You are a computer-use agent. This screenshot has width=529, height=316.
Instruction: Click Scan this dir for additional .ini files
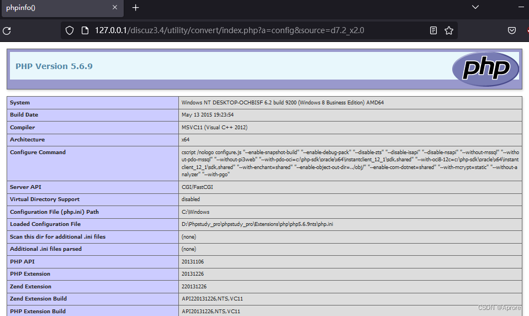click(57, 236)
